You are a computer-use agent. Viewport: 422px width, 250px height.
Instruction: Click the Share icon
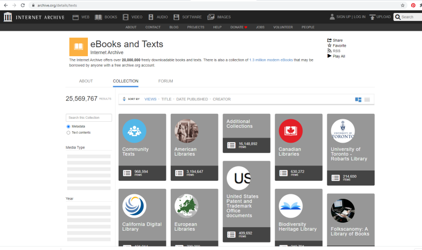329,40
